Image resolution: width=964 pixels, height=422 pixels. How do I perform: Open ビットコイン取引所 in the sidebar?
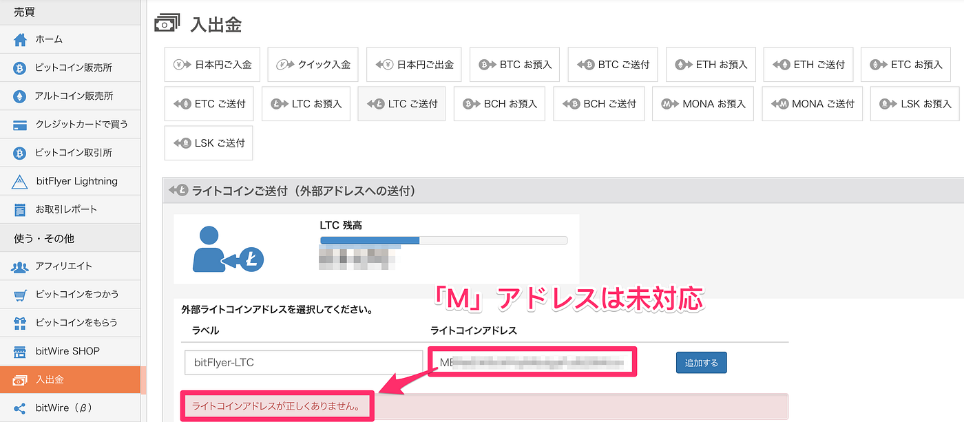tap(70, 152)
